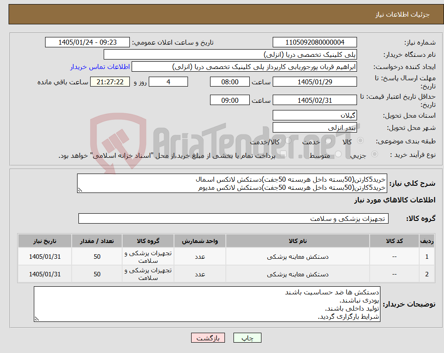Click the announcement date-time field
This screenshot has height=353, width=444.
[87, 42]
